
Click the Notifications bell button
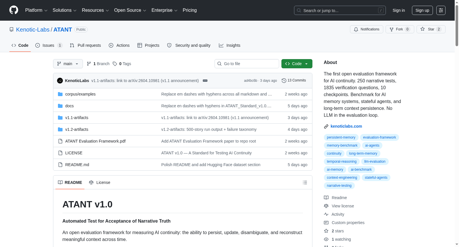point(366,29)
